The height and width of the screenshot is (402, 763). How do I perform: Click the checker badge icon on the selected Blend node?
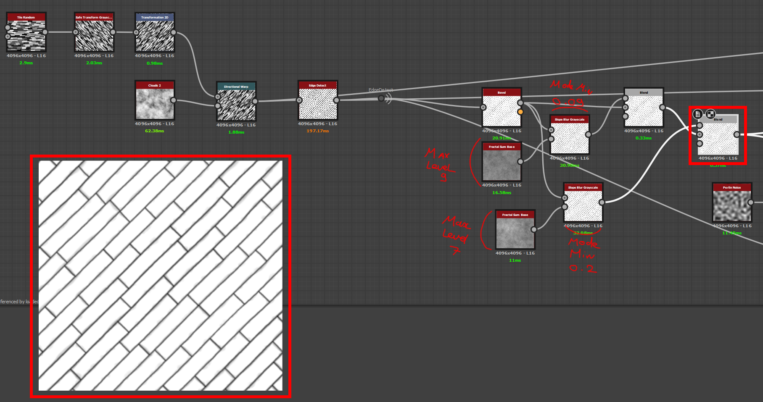(710, 114)
